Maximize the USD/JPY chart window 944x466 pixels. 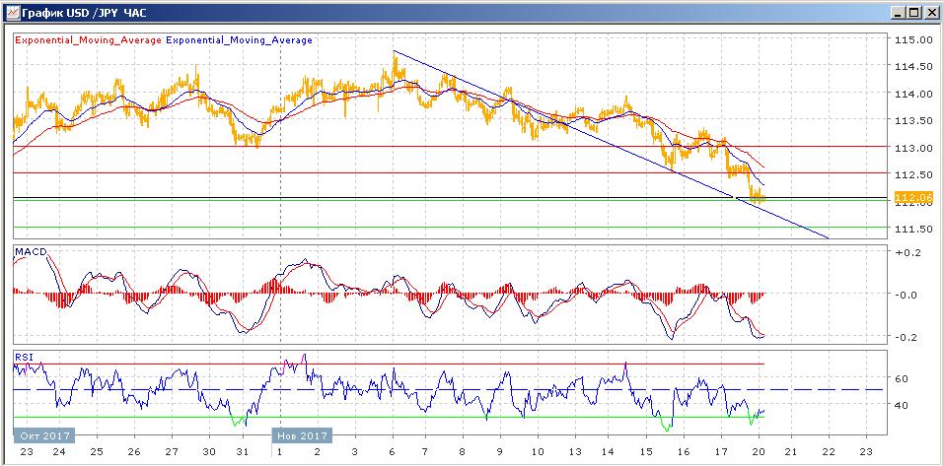point(913,12)
